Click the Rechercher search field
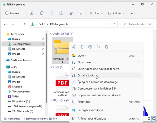The width and height of the screenshot is (157, 123). pos(140,24)
